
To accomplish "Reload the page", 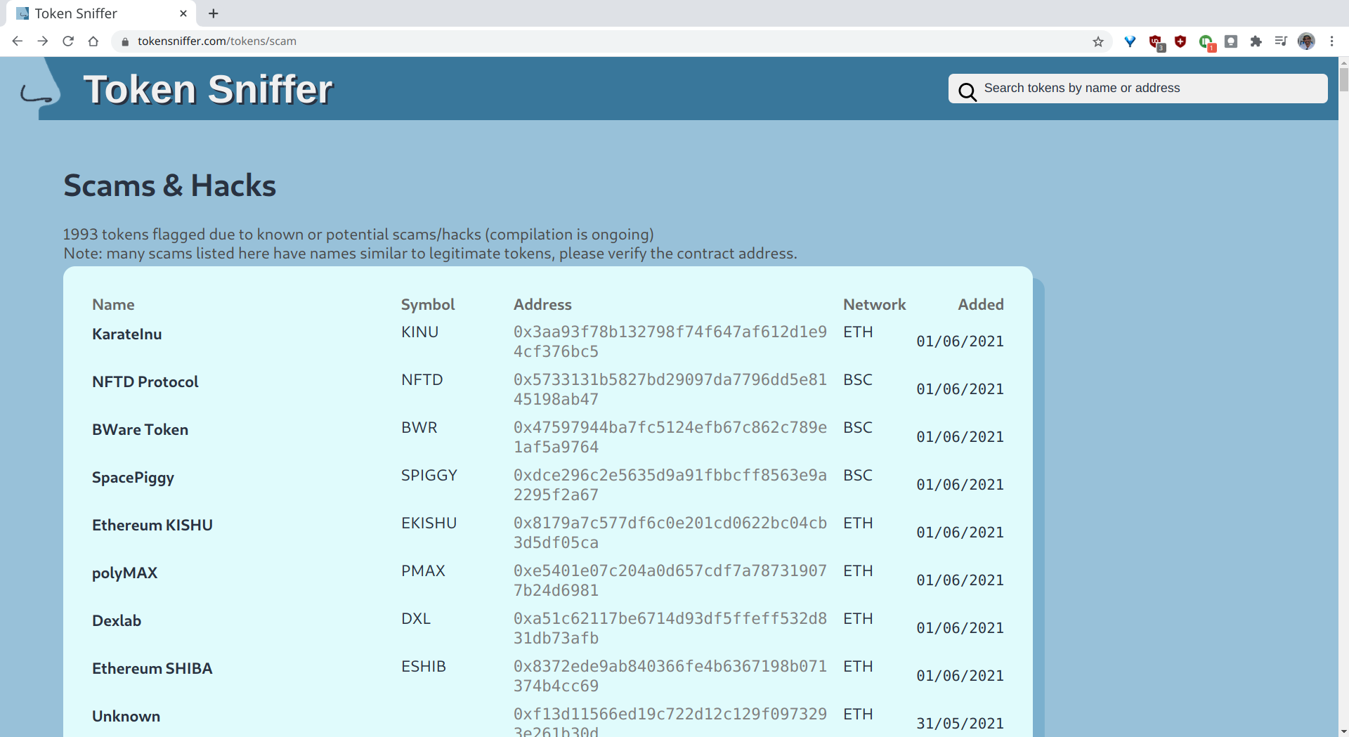I will [x=68, y=41].
